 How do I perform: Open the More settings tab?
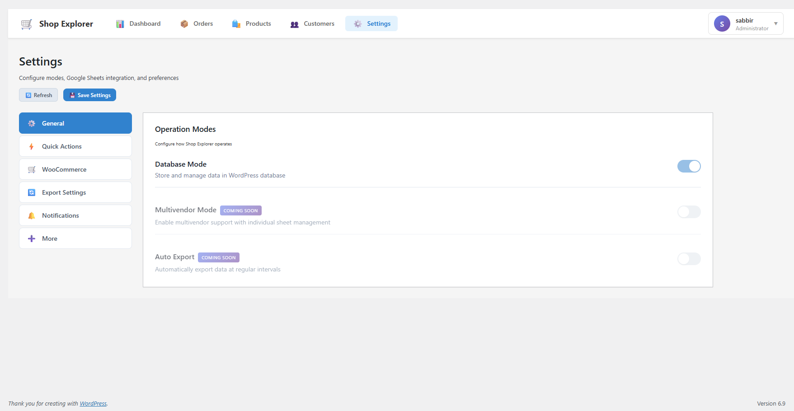[x=75, y=238]
